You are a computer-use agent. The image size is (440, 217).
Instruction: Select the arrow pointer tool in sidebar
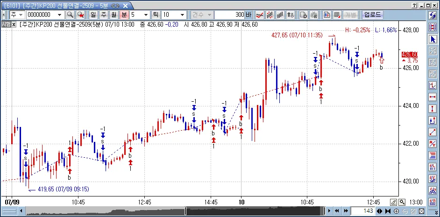coord(433,39)
